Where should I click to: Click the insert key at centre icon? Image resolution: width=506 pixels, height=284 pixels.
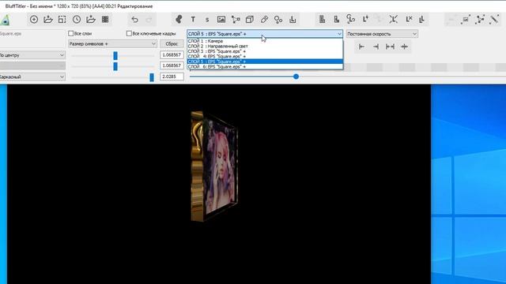pos(404,47)
